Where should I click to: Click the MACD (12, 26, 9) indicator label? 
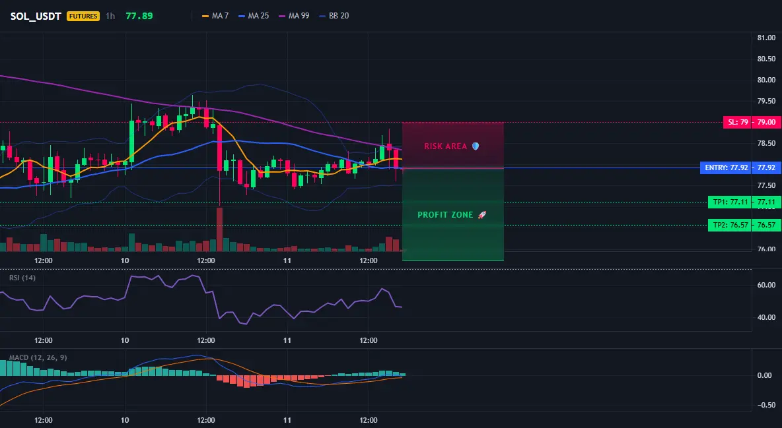coord(38,357)
